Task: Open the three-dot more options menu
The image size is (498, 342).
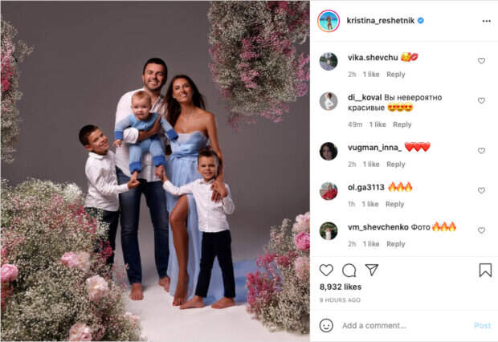Action: (486, 21)
